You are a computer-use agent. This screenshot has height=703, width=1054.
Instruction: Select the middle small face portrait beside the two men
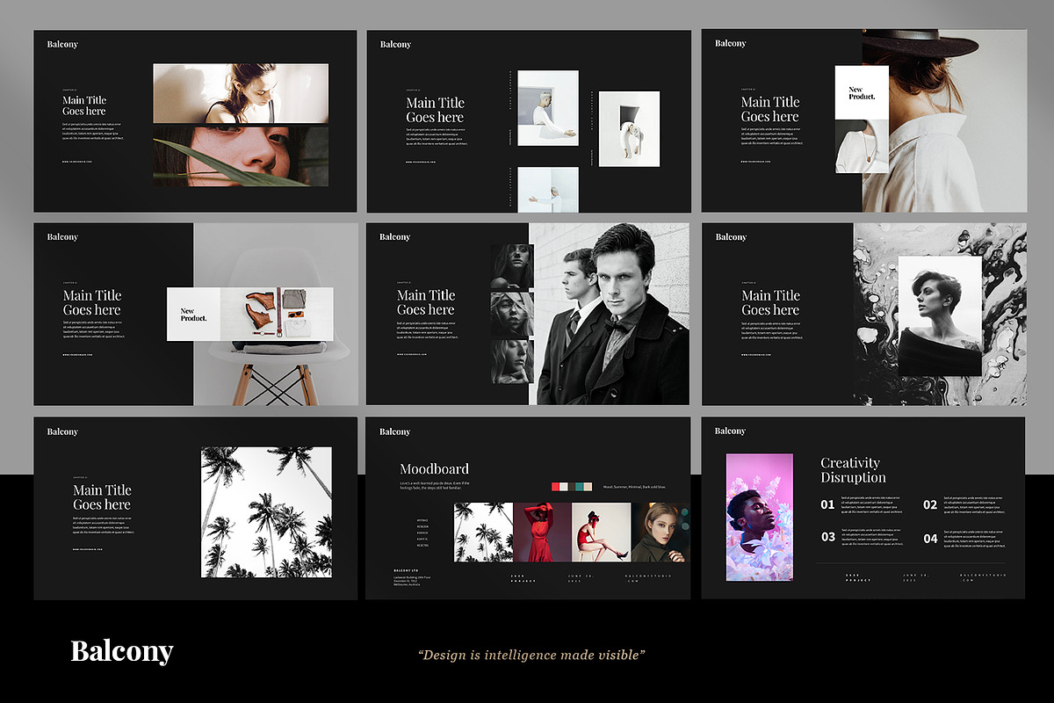point(512,314)
